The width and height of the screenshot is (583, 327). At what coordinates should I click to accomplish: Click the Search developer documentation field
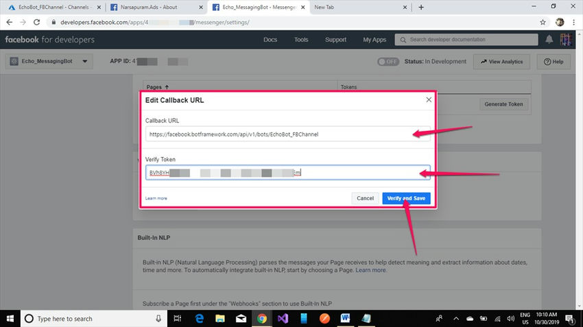pyautogui.click(x=466, y=39)
